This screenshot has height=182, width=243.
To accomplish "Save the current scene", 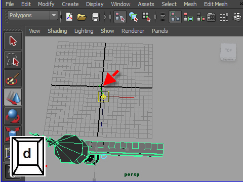I will [96, 17].
